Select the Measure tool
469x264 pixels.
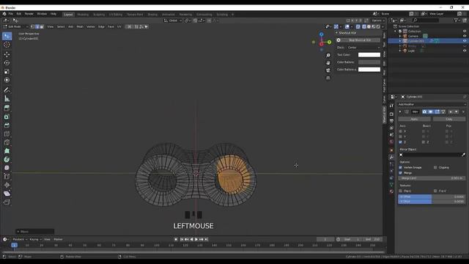[7, 98]
